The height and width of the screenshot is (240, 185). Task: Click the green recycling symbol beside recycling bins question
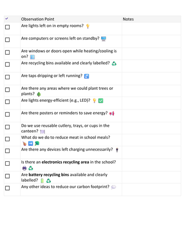[114, 63]
